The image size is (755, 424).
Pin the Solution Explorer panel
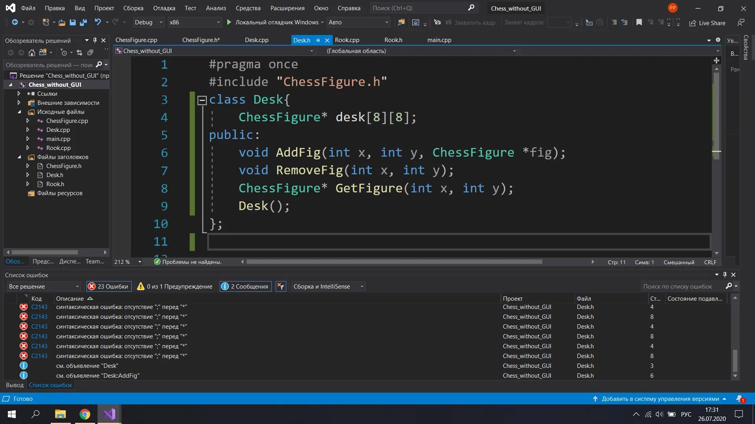[x=95, y=40]
